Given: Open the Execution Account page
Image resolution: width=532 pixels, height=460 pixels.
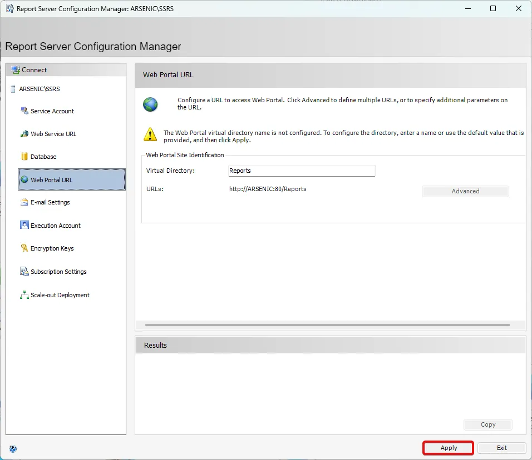Looking at the screenshot, I should point(55,225).
